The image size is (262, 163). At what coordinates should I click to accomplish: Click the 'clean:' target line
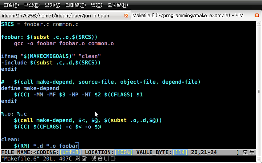point(11,139)
